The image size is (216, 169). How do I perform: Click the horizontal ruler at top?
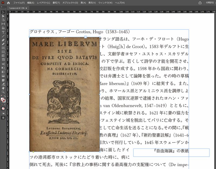(x=113, y=12)
